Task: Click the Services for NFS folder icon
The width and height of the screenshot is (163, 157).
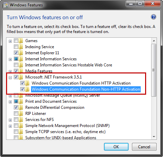Action: (21, 120)
